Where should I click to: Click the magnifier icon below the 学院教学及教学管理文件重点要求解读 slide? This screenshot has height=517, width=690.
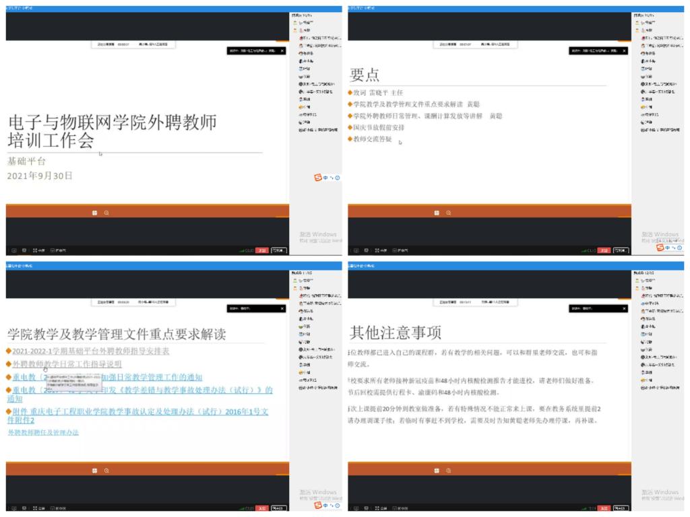[x=106, y=470]
